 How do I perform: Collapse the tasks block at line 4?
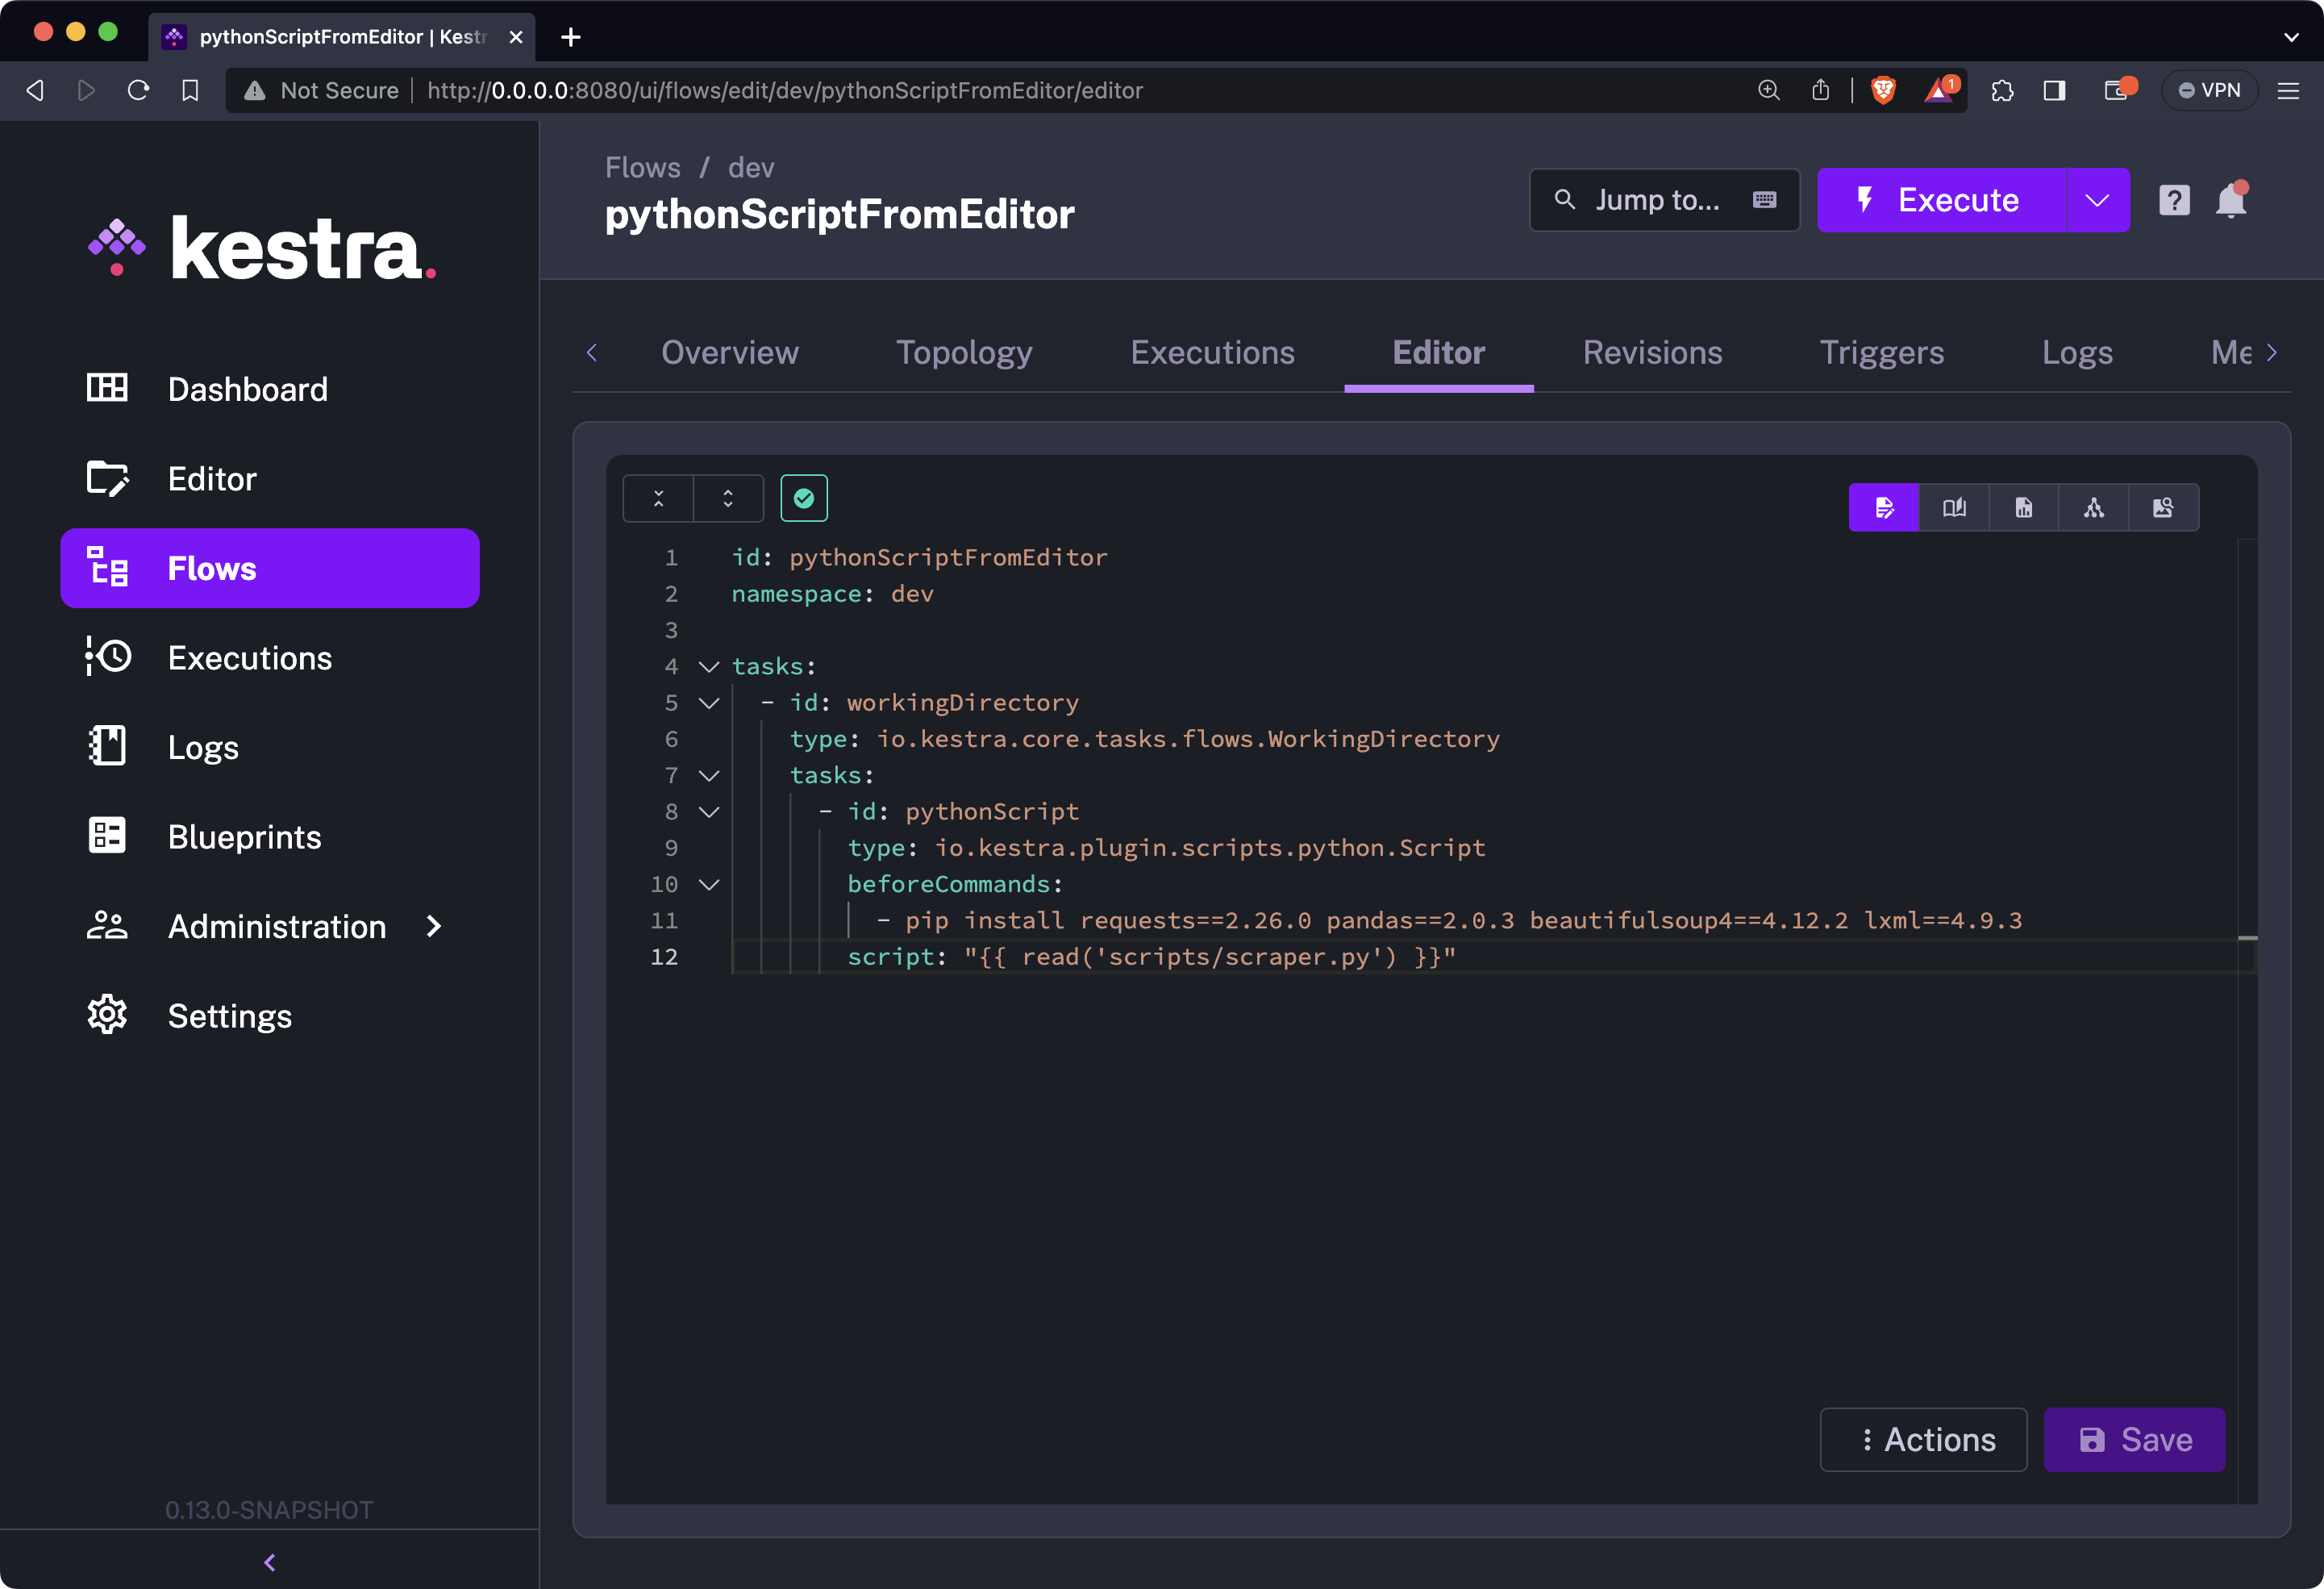(709, 666)
